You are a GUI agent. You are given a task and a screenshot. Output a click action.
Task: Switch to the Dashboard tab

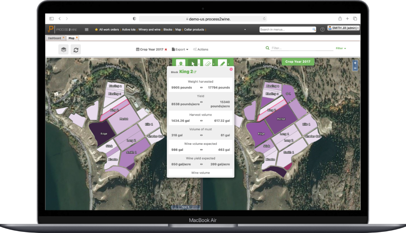click(x=55, y=38)
